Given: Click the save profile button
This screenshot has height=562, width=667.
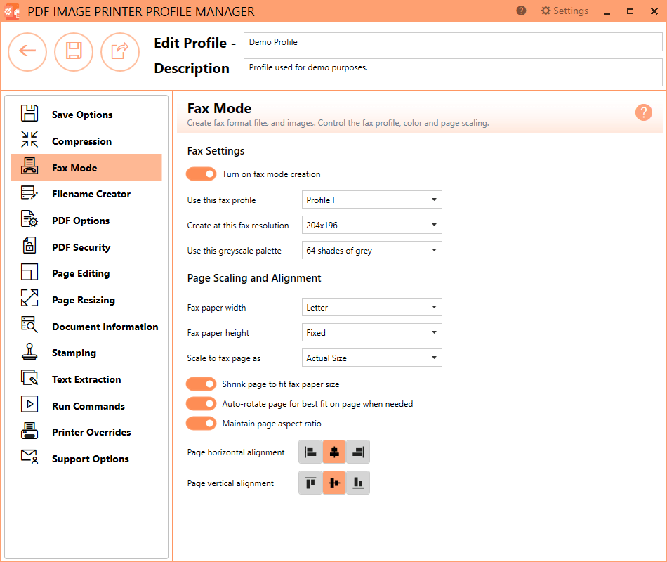Looking at the screenshot, I should point(74,52).
